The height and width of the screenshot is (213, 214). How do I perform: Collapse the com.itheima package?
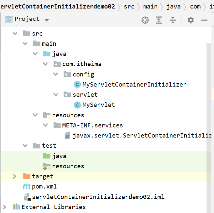pos(45,64)
